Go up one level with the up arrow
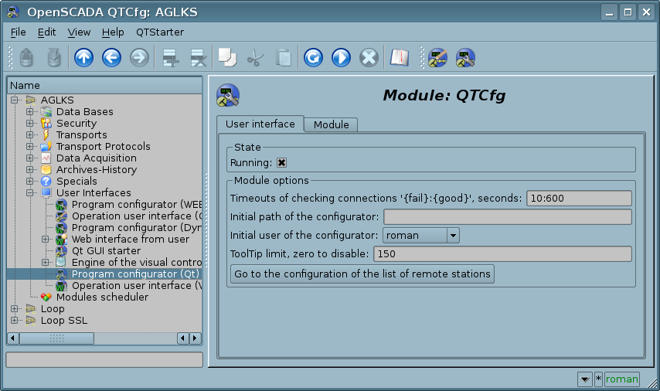Viewport: 660px width, 391px height. [x=83, y=58]
